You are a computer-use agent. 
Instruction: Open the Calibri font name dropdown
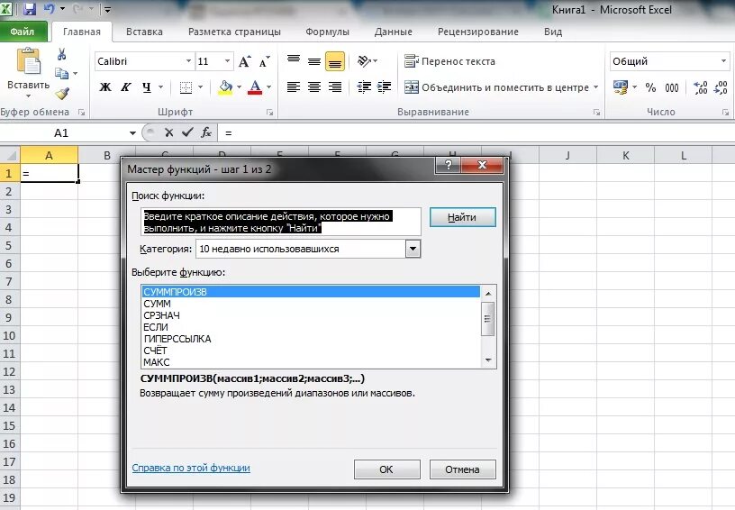(188, 61)
